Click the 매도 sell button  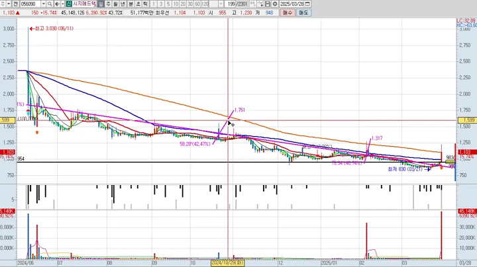point(303,13)
